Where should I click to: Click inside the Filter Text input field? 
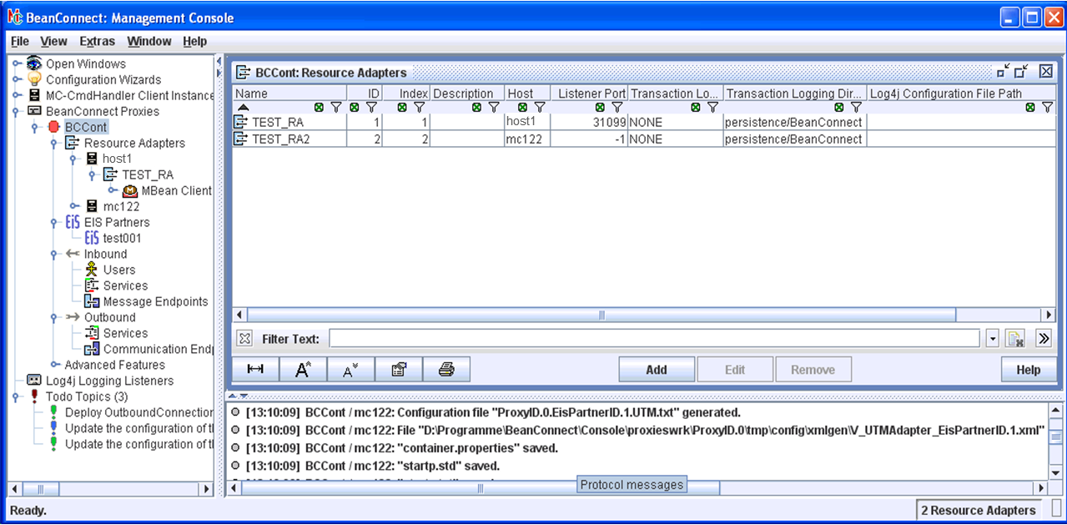[653, 338]
